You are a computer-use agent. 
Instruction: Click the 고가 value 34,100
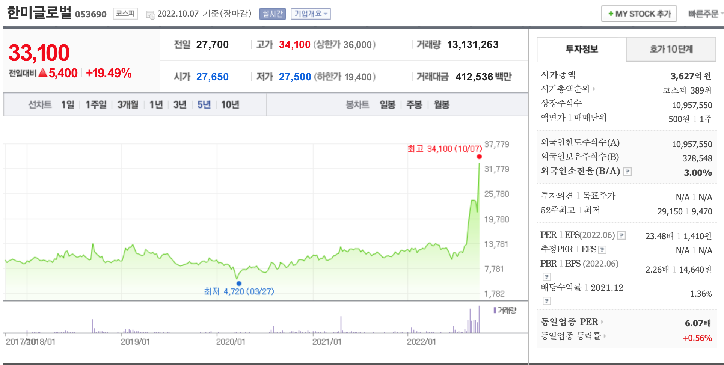(x=294, y=45)
